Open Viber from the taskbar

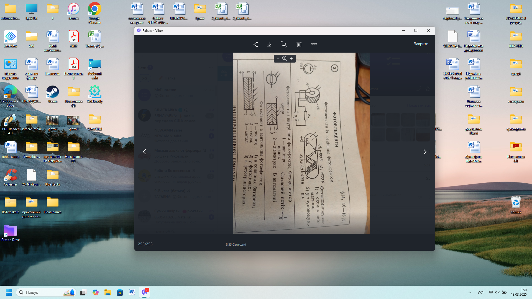click(144, 292)
